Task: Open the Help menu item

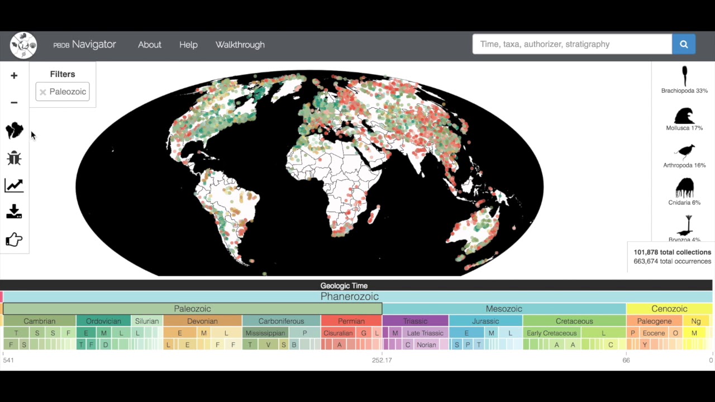Action: pos(188,45)
